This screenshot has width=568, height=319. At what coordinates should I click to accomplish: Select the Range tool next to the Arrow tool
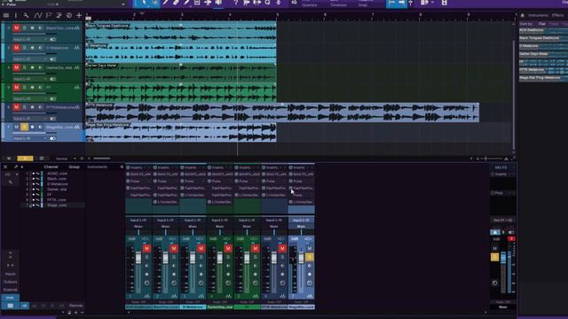click(155, 3)
